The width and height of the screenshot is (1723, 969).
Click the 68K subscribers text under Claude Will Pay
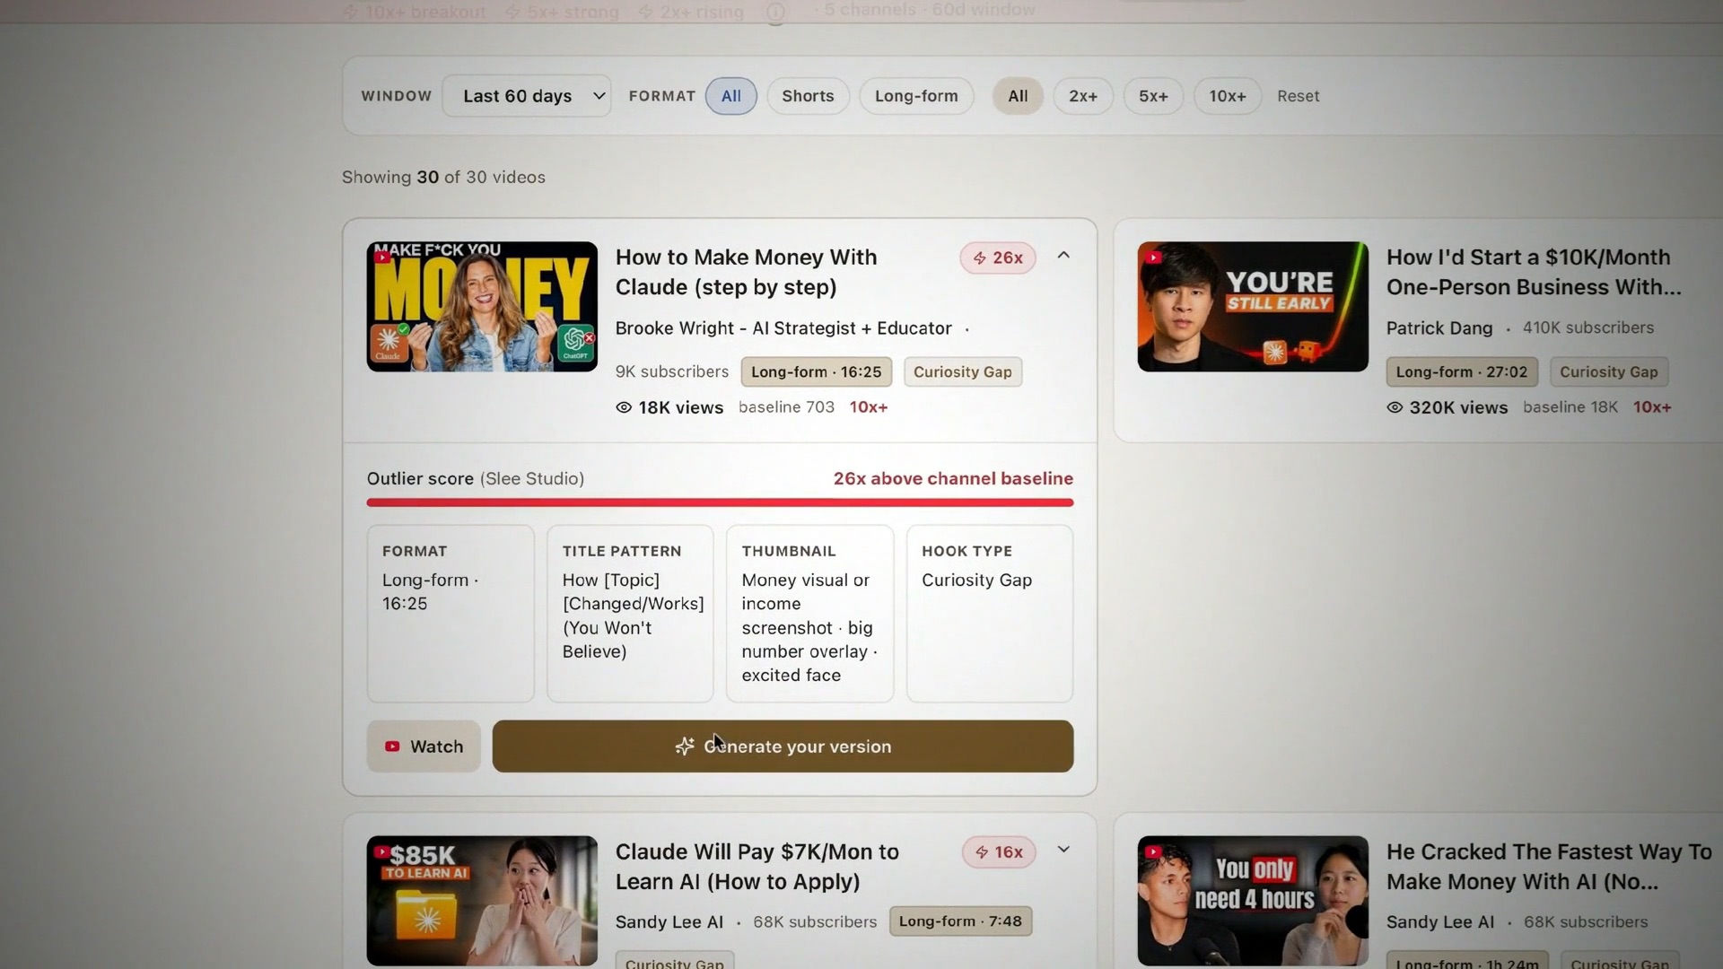pos(815,922)
